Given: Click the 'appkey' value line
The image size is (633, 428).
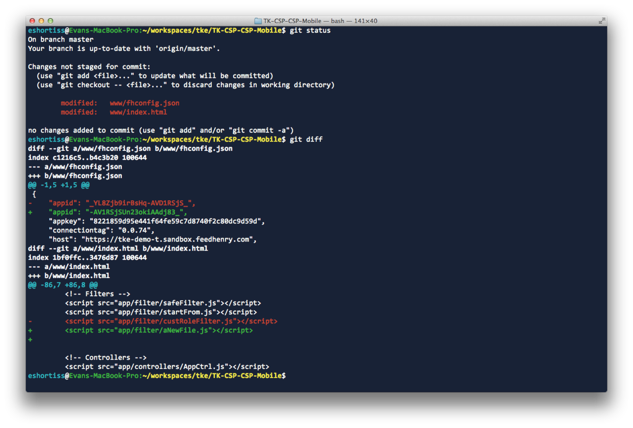Looking at the screenshot, I should 156,221.
